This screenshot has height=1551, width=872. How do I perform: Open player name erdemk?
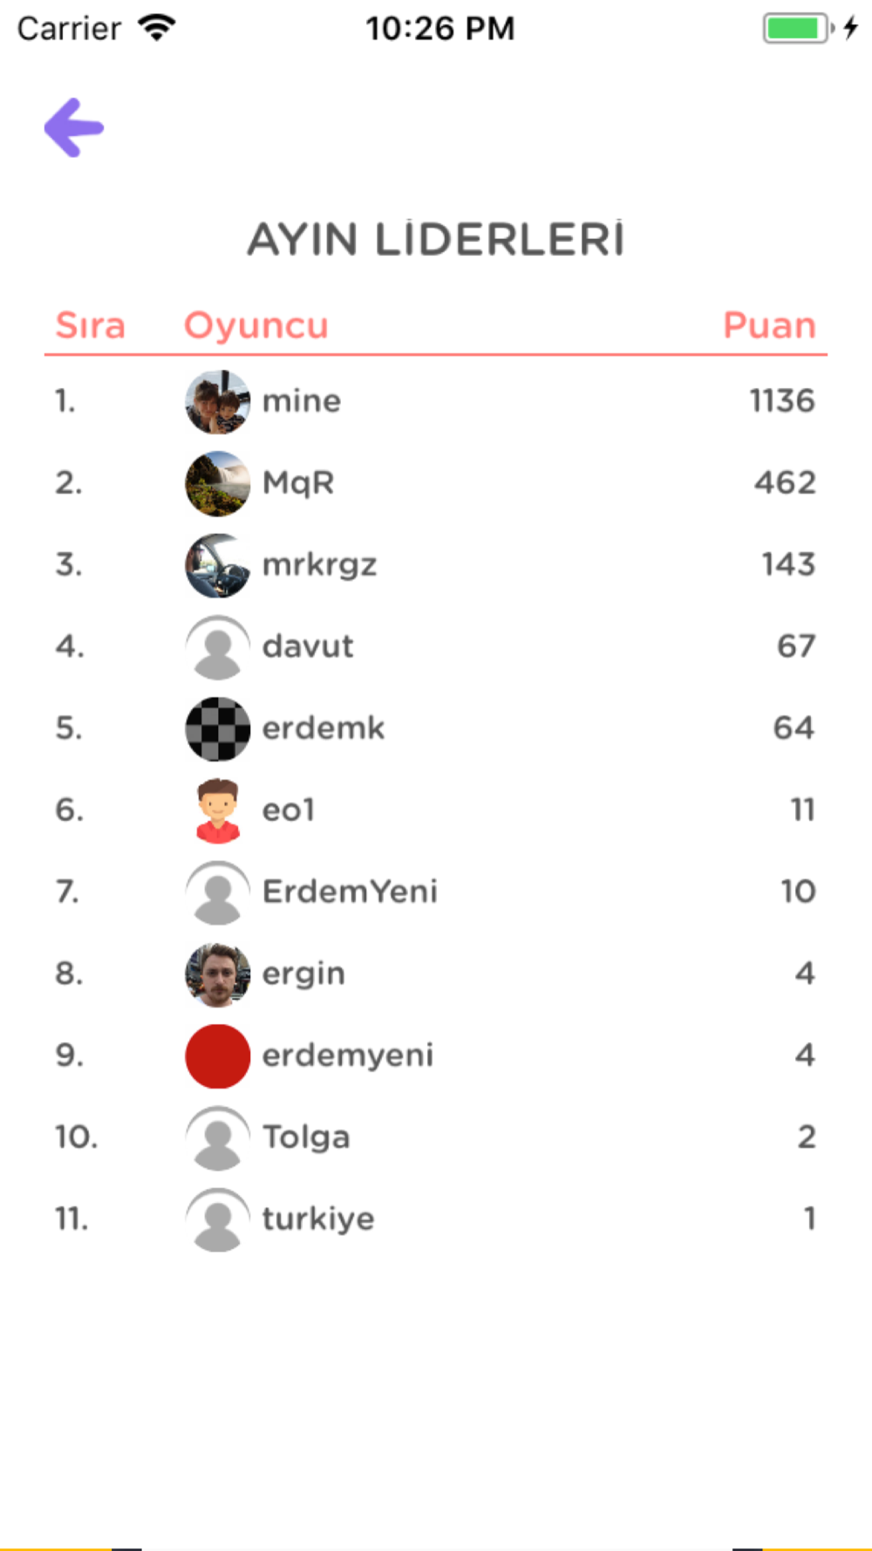click(324, 728)
